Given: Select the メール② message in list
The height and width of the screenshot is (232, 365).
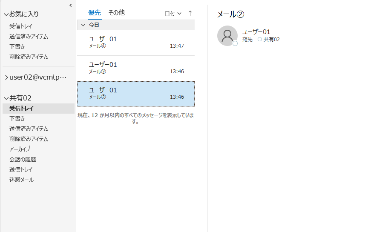Looking at the screenshot, I should pyautogui.click(x=136, y=94).
